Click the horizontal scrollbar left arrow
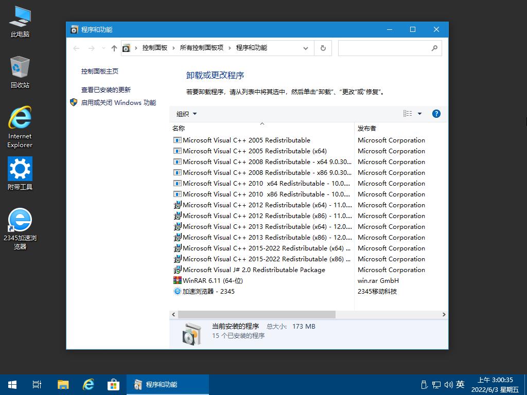This screenshot has height=395, width=527. pyautogui.click(x=173, y=314)
